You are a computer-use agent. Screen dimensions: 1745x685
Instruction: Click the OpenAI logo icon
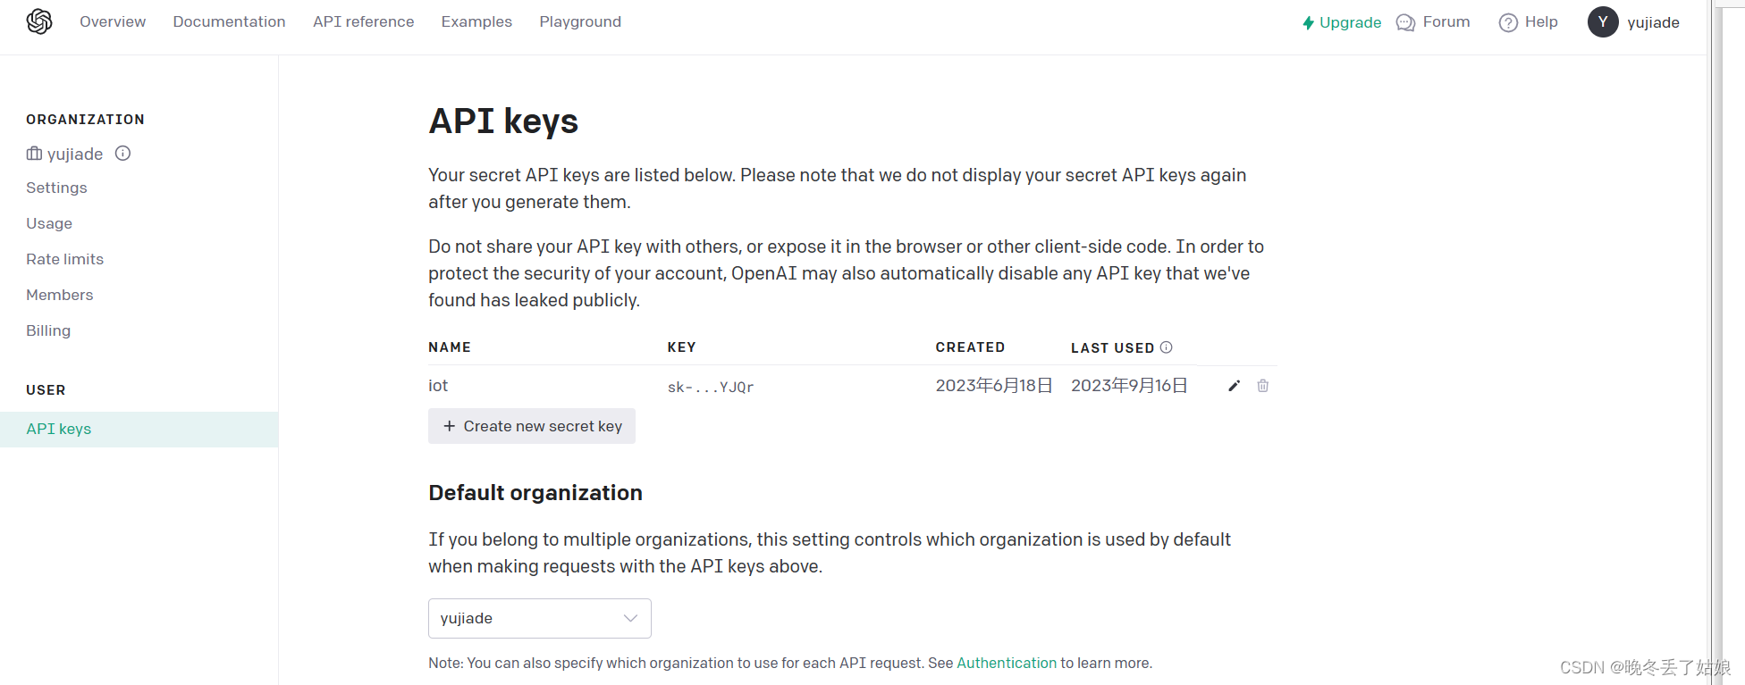[x=39, y=21]
